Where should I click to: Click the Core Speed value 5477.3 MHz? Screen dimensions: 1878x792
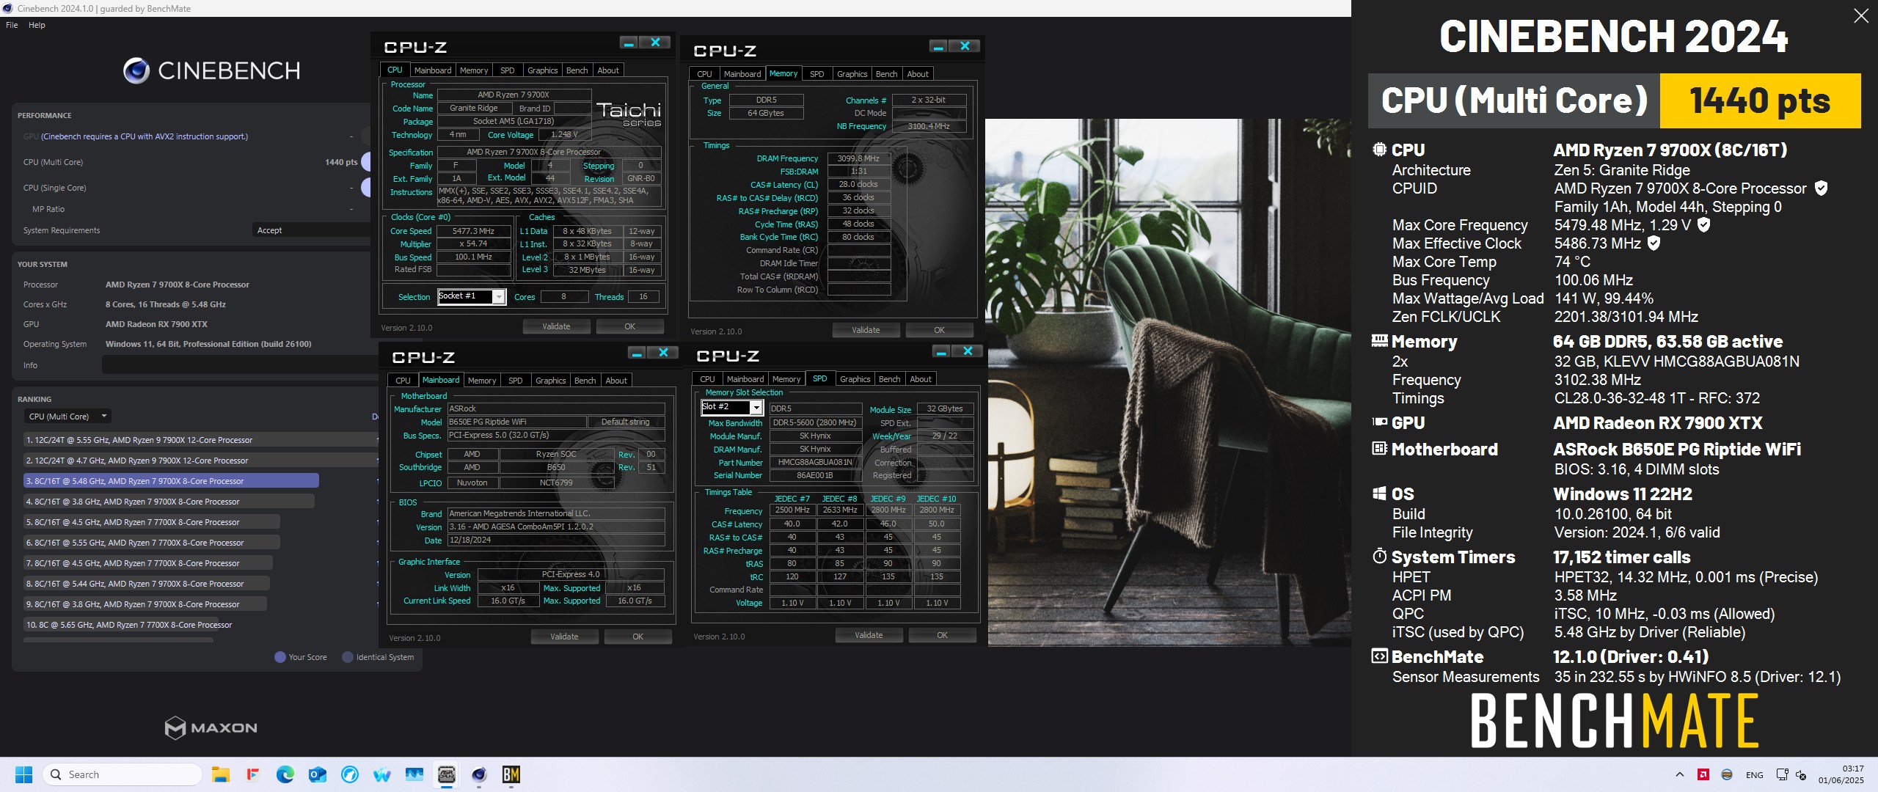point(473,231)
